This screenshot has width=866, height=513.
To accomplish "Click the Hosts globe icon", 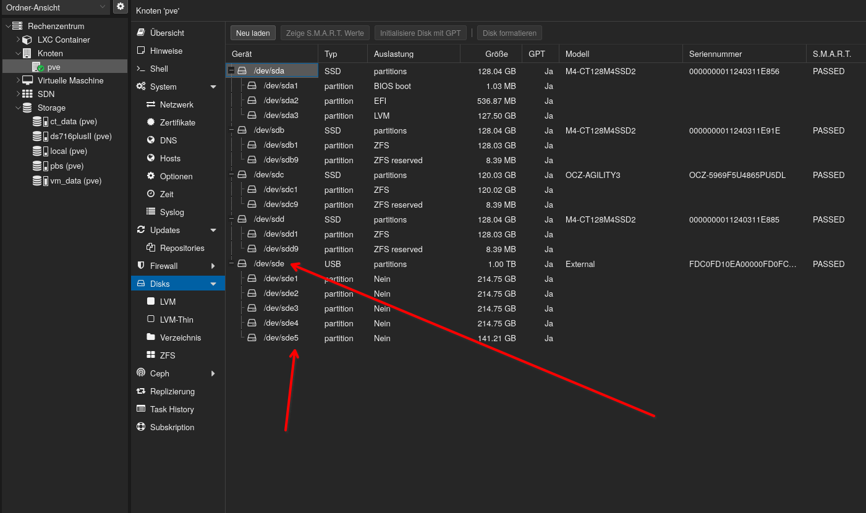I will tap(151, 158).
